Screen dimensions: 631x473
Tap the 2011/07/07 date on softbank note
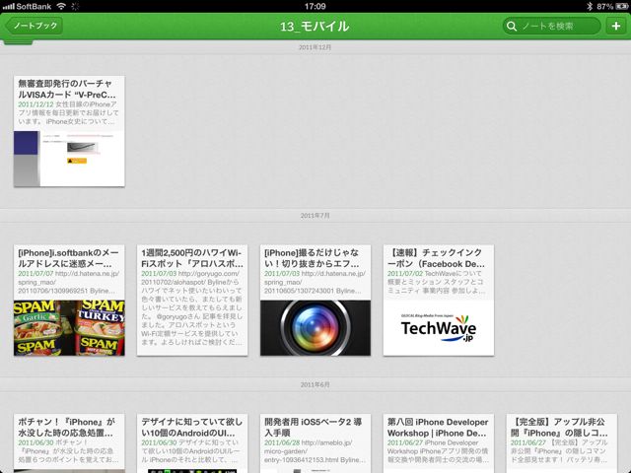(35, 274)
